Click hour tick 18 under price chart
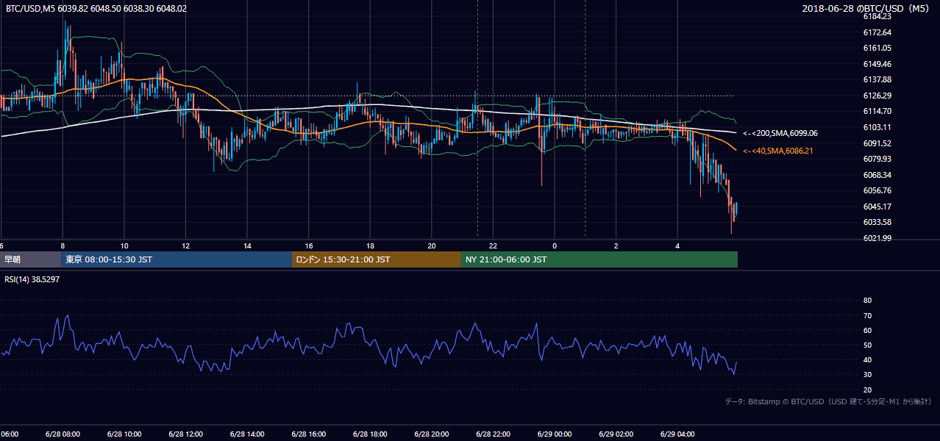The image size is (940, 441). click(370, 245)
